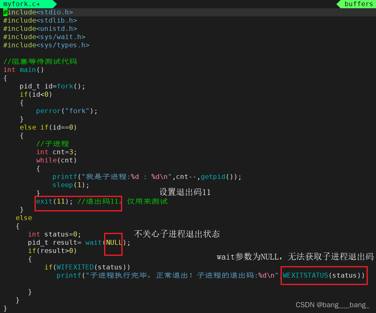Click the perror("fork") statement
Image resolution: width=376 pixels, height=313 pixels.
point(67,111)
